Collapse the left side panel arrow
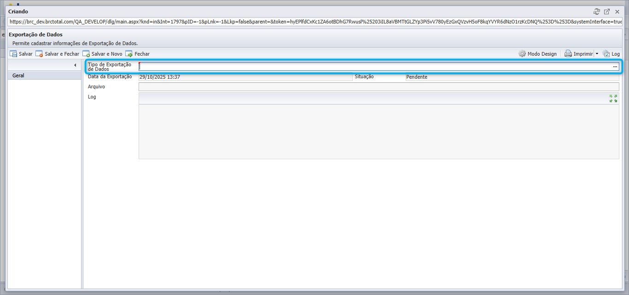629x295 pixels. [75, 65]
